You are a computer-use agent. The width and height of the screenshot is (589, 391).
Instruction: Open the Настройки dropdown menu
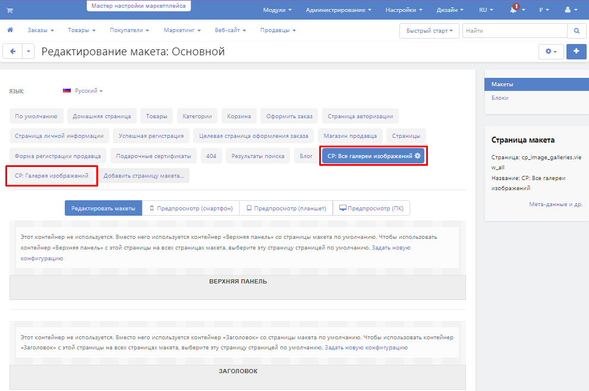pos(404,10)
